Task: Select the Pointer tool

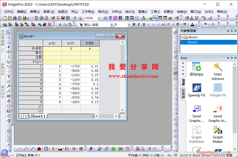Action: (9, 32)
